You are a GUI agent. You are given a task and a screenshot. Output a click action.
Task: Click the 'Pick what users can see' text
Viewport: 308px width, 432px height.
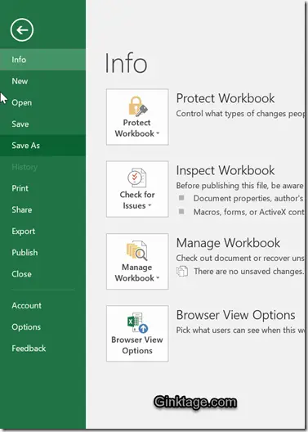[x=240, y=330]
